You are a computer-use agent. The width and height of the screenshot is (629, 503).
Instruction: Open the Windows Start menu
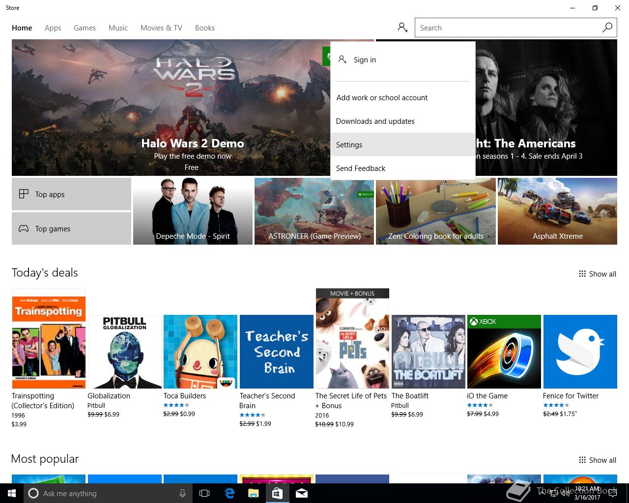(x=12, y=493)
